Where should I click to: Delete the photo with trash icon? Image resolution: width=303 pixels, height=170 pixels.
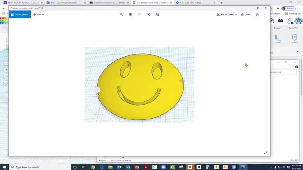[x=130, y=15]
